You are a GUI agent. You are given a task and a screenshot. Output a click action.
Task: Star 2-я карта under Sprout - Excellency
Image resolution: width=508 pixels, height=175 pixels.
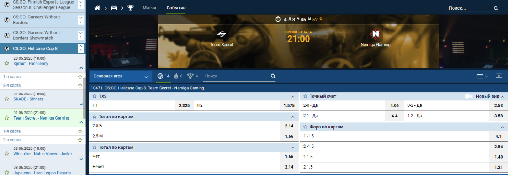(80, 86)
